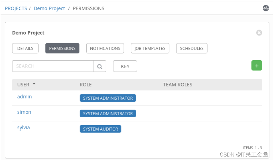Click admin's SYSTEM ADMINISTRATOR role badge
Image resolution: width=273 pixels, height=160 pixels.
(108, 98)
